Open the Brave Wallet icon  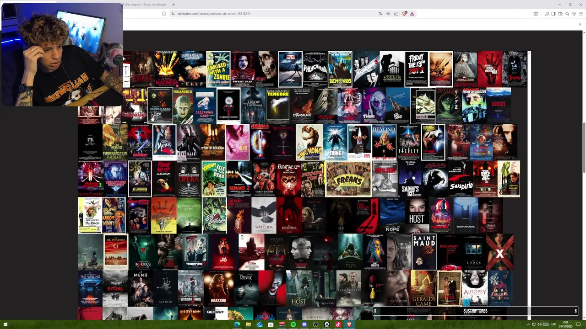click(x=560, y=14)
